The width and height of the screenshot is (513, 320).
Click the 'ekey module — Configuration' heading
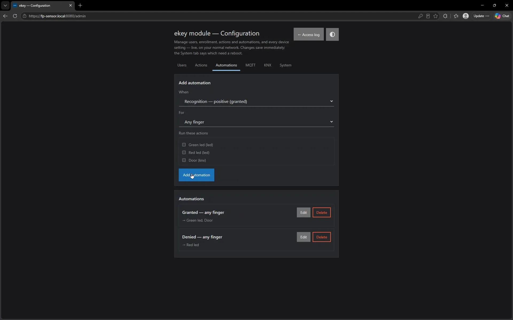click(x=217, y=33)
